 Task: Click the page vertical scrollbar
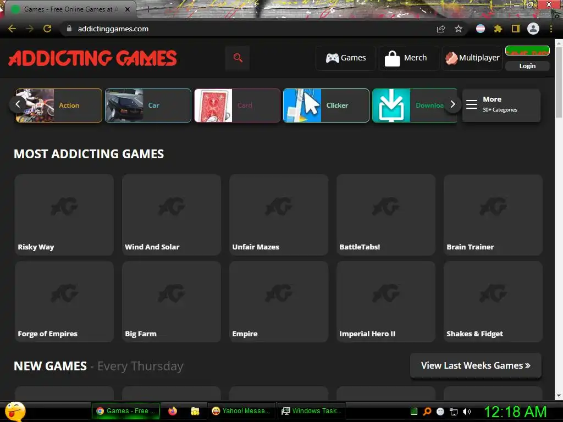coord(559,82)
